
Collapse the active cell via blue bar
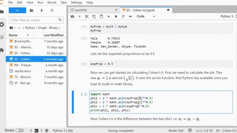[73, 102]
